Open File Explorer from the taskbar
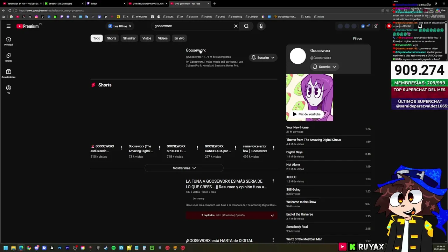The height and width of the screenshot is (252, 448). (x=13, y=248)
